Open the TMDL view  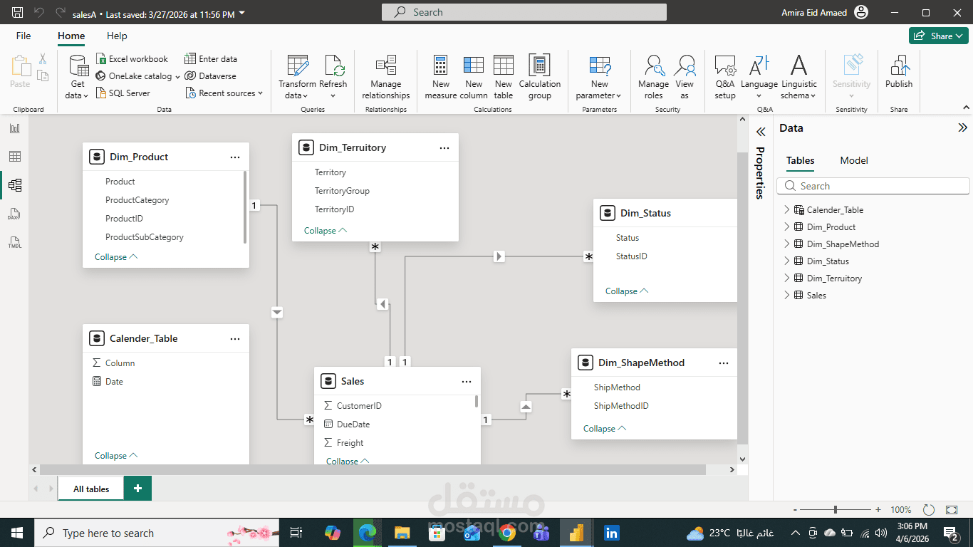click(x=14, y=241)
